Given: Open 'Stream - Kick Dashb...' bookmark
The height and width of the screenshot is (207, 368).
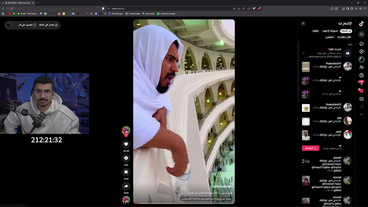Looking at the screenshot, I should pyautogui.click(x=27, y=14).
